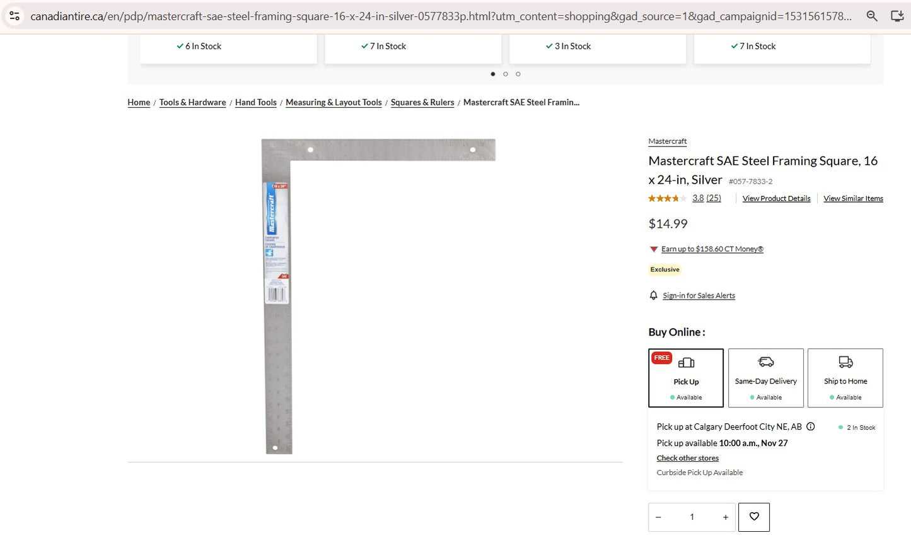Click the star rating icons

click(x=668, y=198)
